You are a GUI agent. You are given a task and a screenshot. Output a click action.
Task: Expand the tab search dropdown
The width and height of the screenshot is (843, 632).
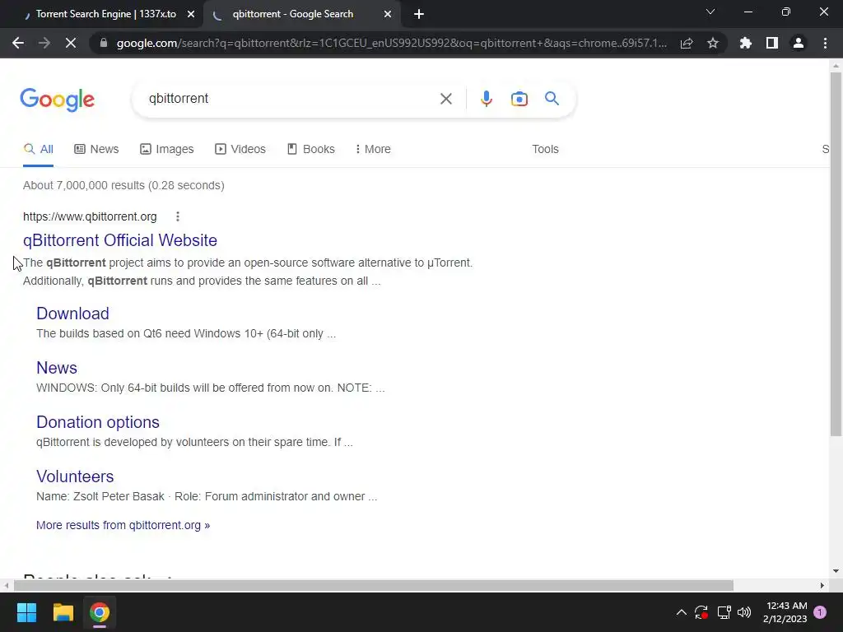[710, 12]
